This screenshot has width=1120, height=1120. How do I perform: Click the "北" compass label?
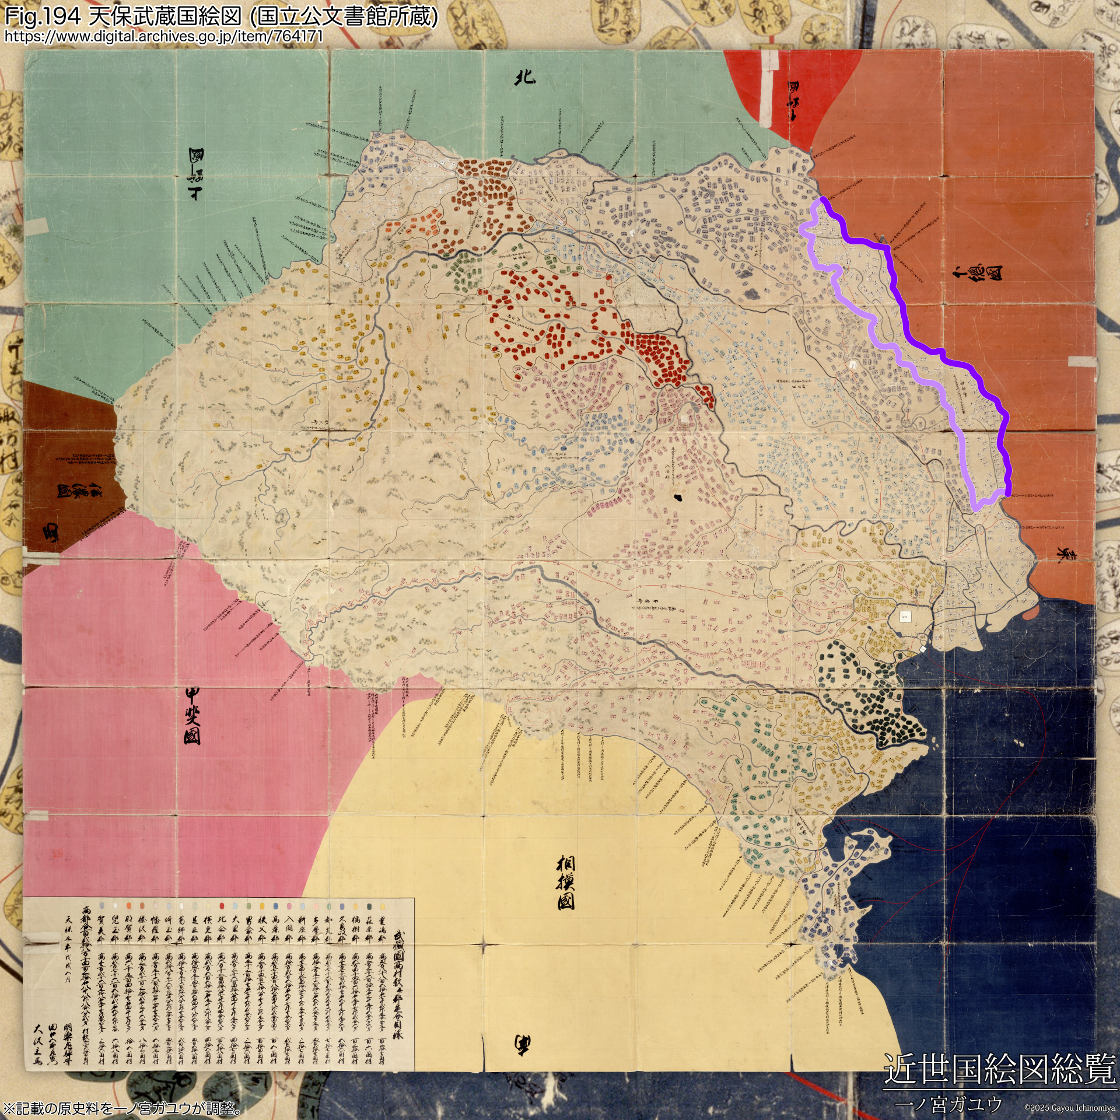pyautogui.click(x=524, y=77)
